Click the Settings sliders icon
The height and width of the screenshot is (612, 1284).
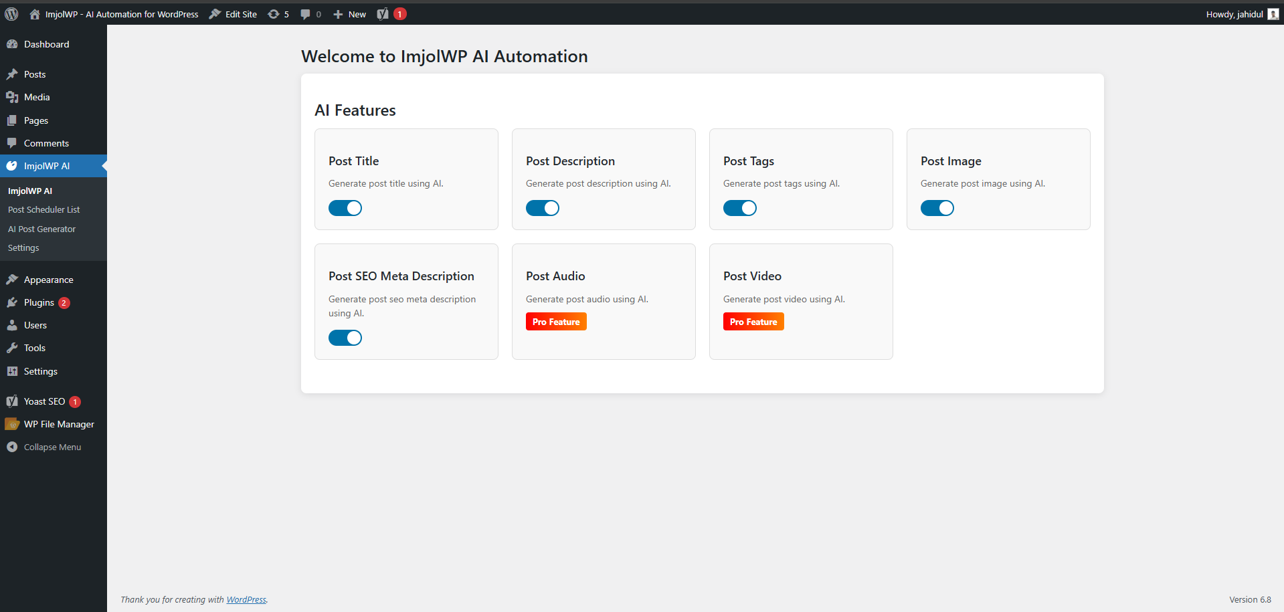tap(12, 371)
